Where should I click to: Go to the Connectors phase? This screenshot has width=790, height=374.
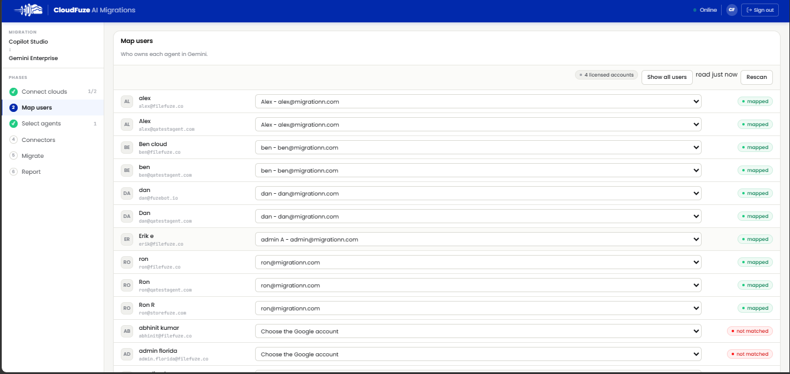[x=52, y=140]
